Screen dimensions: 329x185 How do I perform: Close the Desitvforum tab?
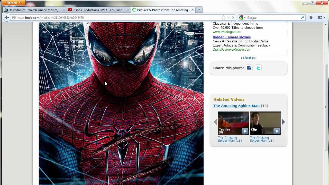[x=64, y=10]
